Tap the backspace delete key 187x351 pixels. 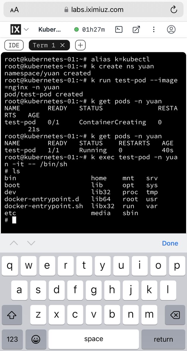coord(175,315)
